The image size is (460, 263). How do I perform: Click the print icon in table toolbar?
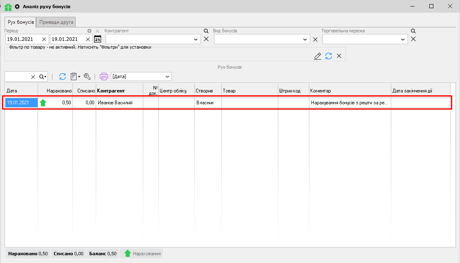coord(104,76)
